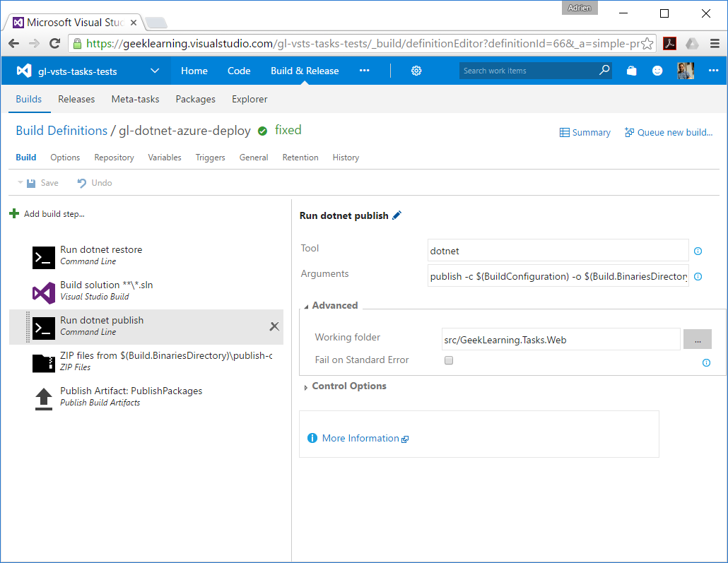Open the Chrome hamburger menu
This screenshot has width=728, height=563.
pyautogui.click(x=715, y=44)
